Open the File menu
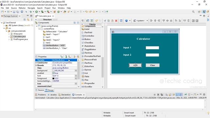This screenshot has width=210, height=118. click(x=2, y=8)
